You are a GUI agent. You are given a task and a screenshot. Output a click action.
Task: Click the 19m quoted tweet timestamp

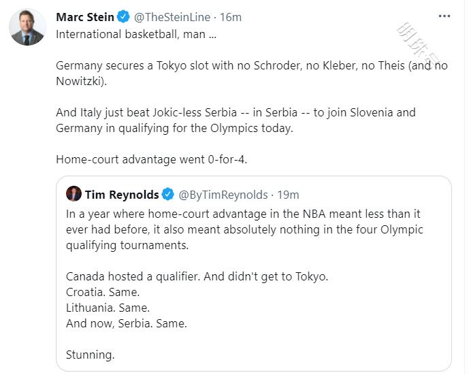coord(288,195)
